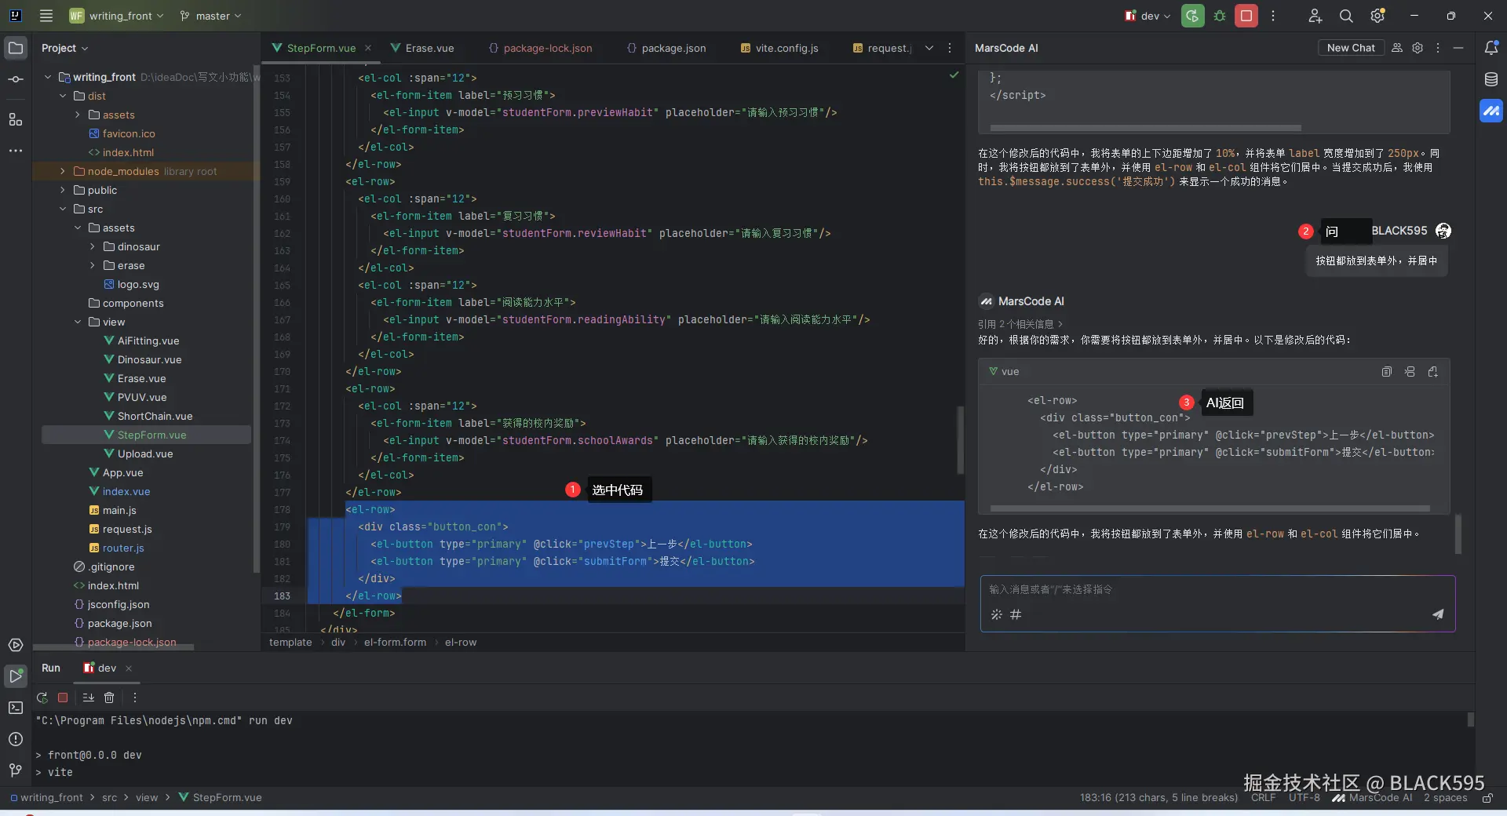This screenshot has width=1507, height=816.
Task: Start a New Chat in MarsCode
Action: (1351, 48)
